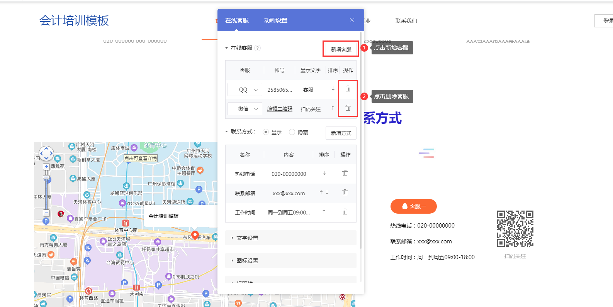Click 工作时间 text on page
Viewport: 613px width, 307px height.
[432, 257]
